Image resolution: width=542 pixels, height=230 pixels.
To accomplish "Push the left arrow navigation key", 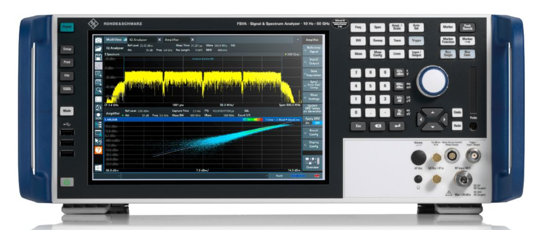I will (420, 120).
